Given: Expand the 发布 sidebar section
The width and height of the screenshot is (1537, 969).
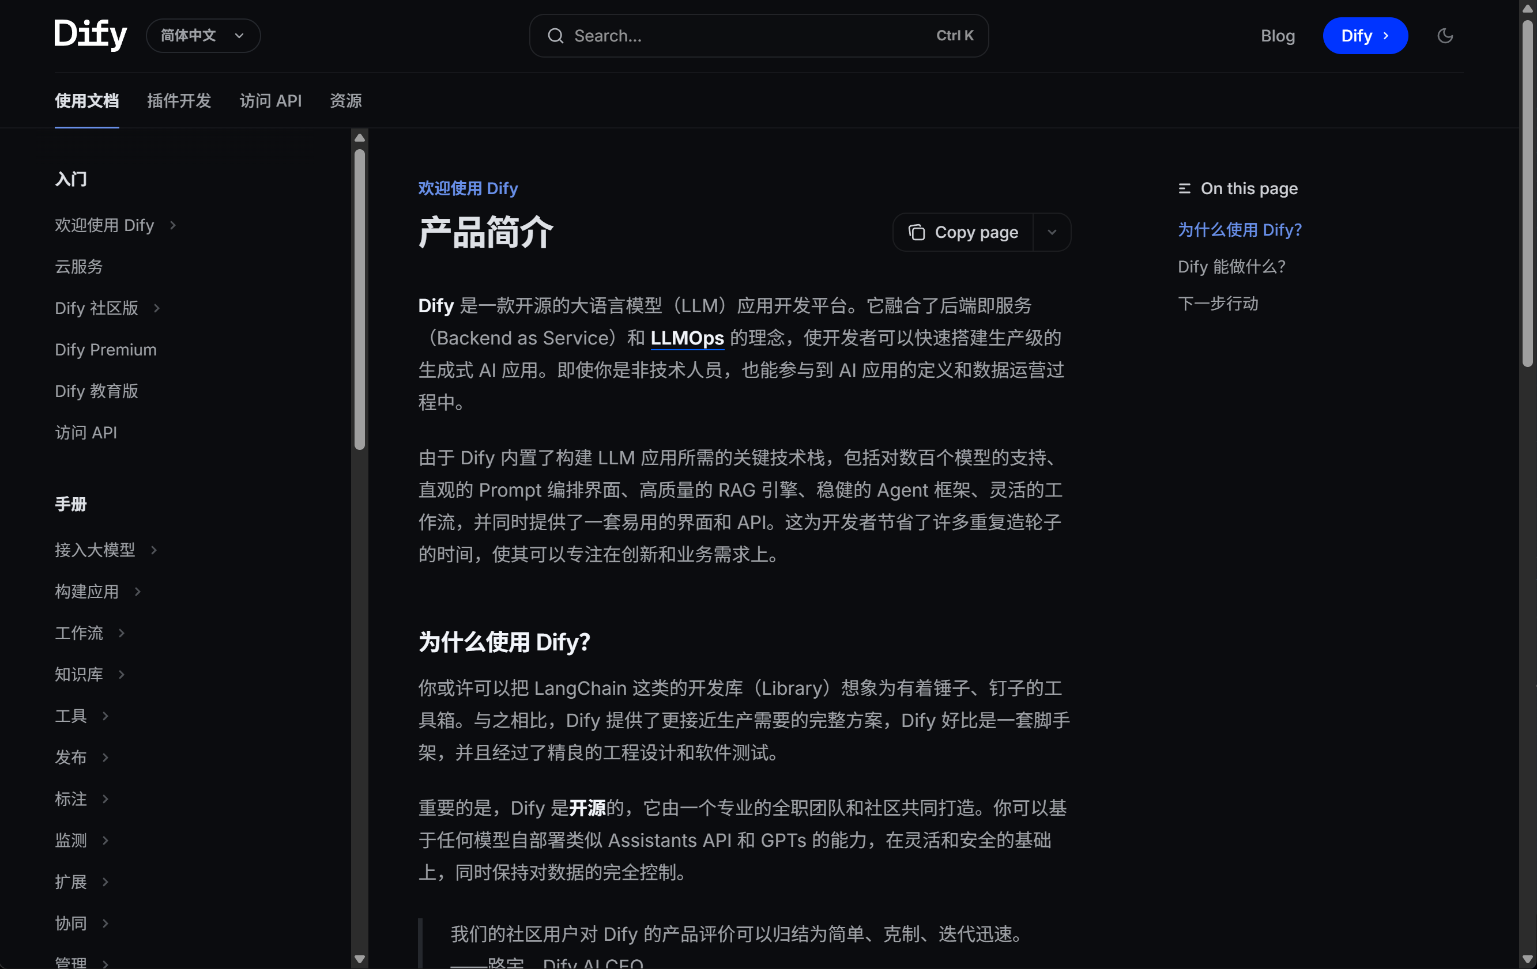Looking at the screenshot, I should pos(106,757).
